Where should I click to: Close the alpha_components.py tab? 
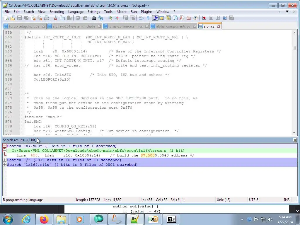[x=195, y=26]
